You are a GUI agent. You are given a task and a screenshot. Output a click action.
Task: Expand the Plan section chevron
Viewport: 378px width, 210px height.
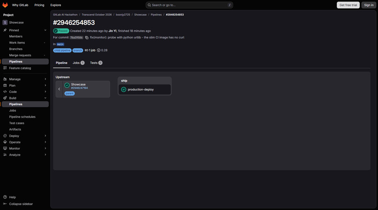pos(45,85)
